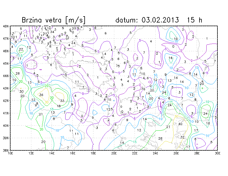The height and width of the screenshot is (176, 228).
Task: Select the date '03.02.2013' in the header
Action: pos(160,20)
